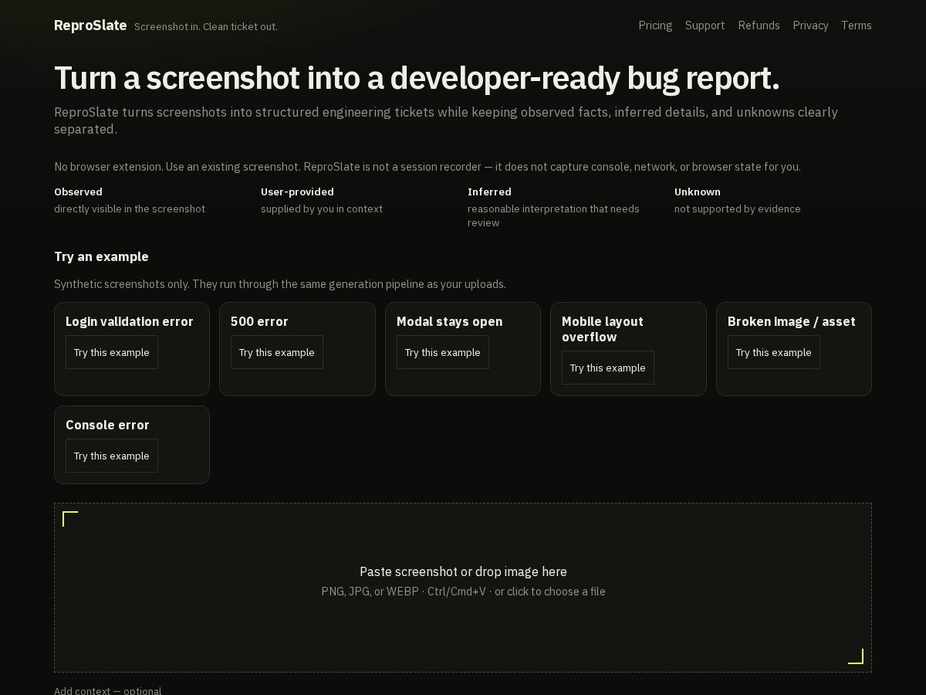
Task: Click 'Modal stays open' card title
Action: [449, 321]
